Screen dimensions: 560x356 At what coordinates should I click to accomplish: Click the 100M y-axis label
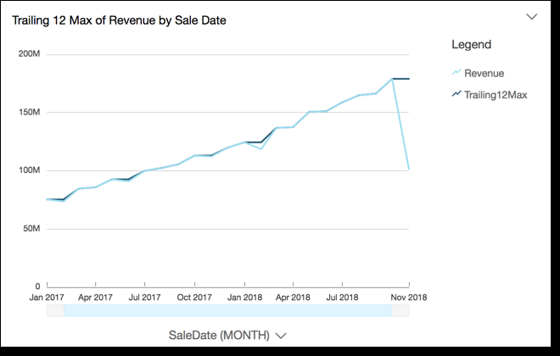(x=30, y=170)
